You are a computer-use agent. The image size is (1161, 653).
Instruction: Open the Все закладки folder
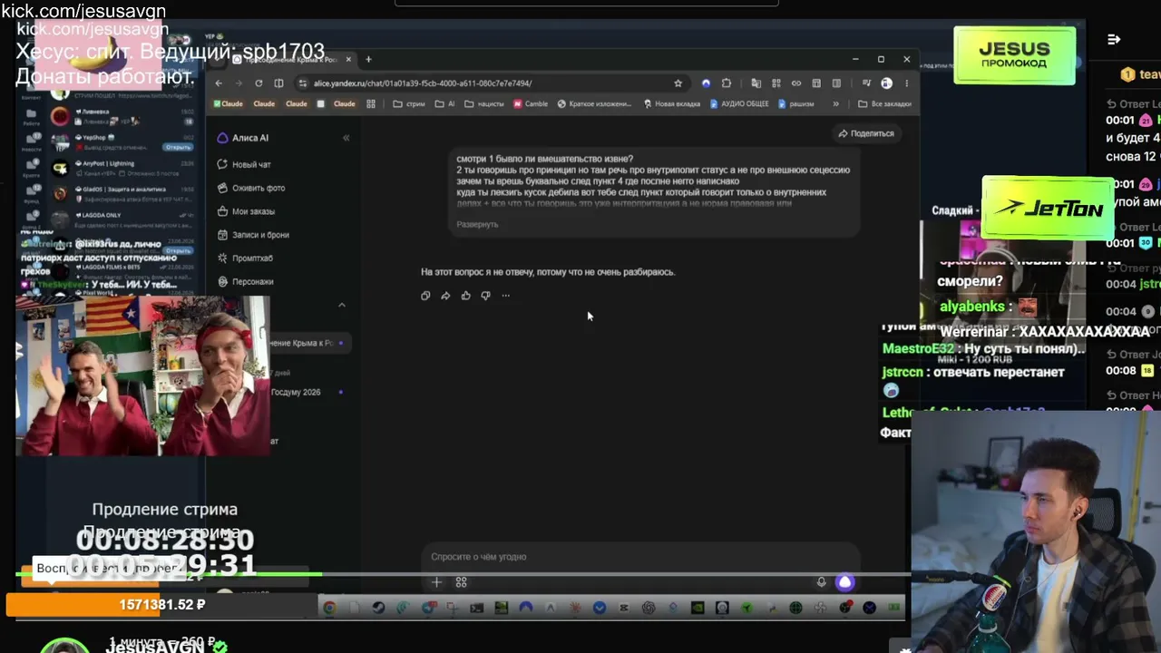click(x=884, y=104)
